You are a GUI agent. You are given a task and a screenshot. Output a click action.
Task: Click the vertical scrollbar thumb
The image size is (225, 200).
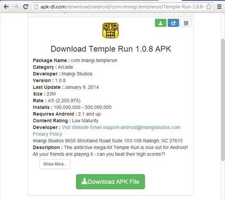point(223,100)
